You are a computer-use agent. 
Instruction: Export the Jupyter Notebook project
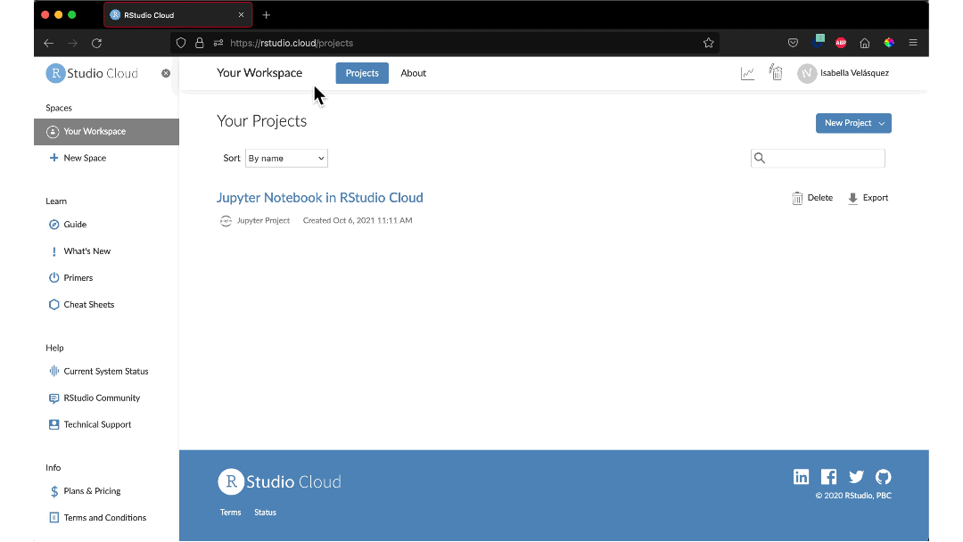pos(867,197)
